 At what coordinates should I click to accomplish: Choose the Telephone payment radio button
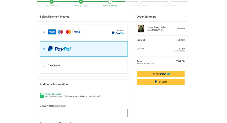44,66
